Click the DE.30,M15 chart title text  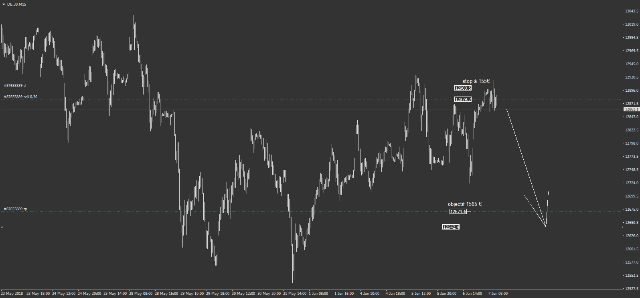(x=17, y=4)
